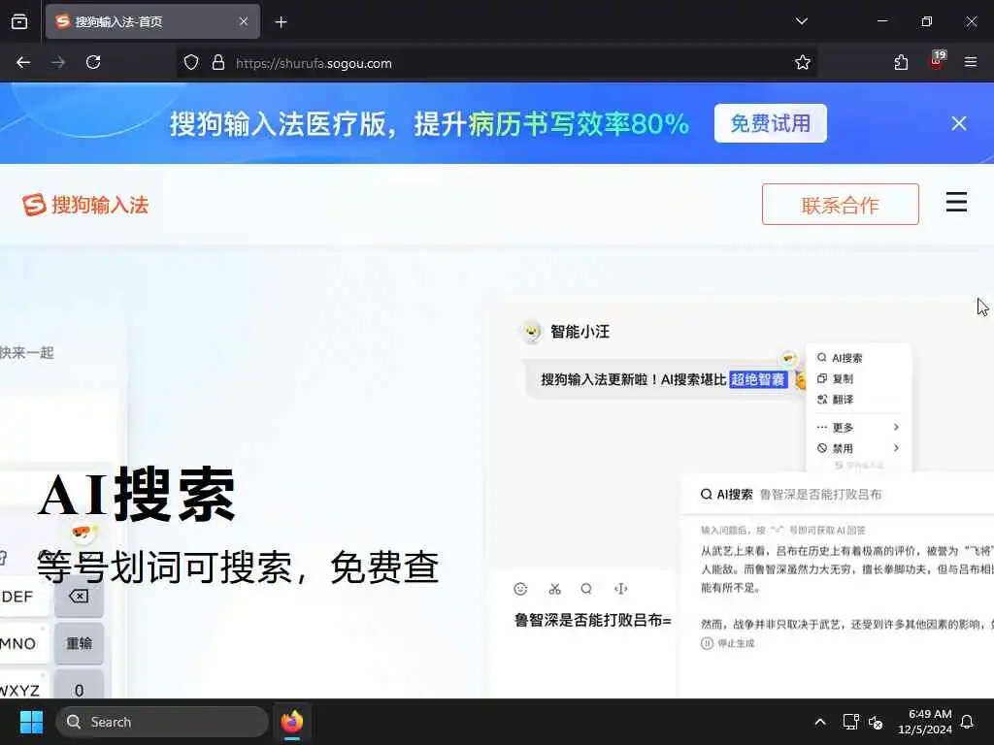This screenshot has height=745, width=994.
Task: Go back to the previous page
Action: click(x=23, y=62)
